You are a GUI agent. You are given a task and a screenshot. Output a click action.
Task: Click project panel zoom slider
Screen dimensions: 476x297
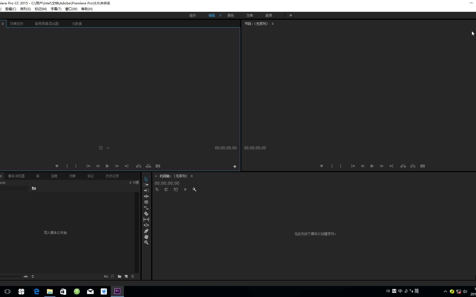10,276
